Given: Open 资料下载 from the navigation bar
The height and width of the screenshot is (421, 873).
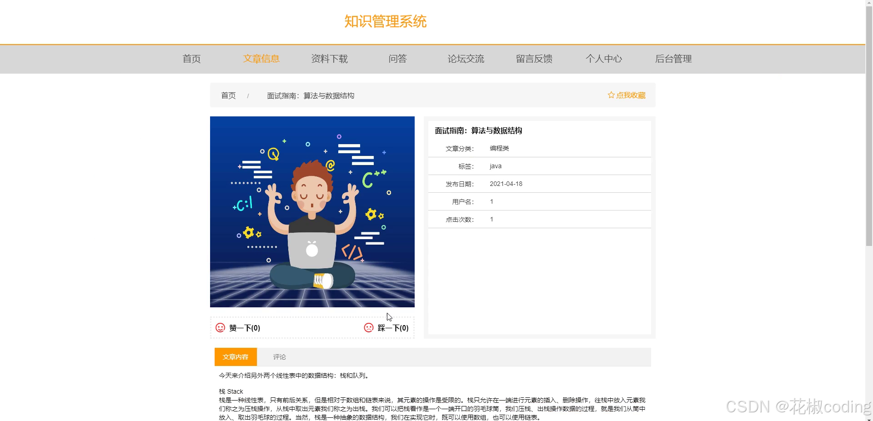Looking at the screenshot, I should (x=329, y=59).
